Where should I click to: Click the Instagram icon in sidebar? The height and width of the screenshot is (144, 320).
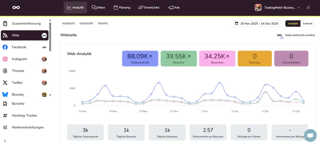pos(5,59)
